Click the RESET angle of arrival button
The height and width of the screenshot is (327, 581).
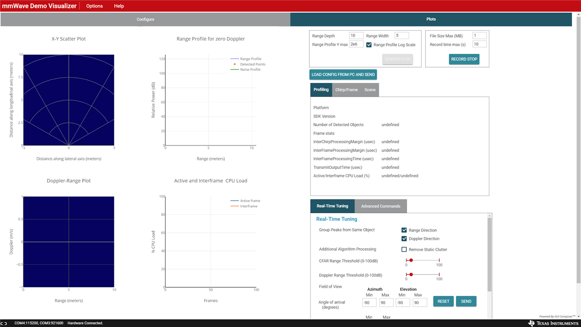444,301
